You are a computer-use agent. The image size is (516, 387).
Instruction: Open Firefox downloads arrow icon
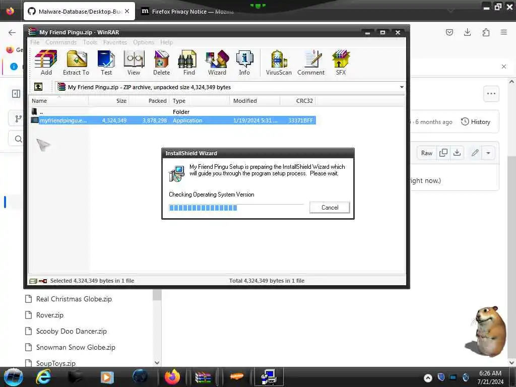[x=467, y=32]
